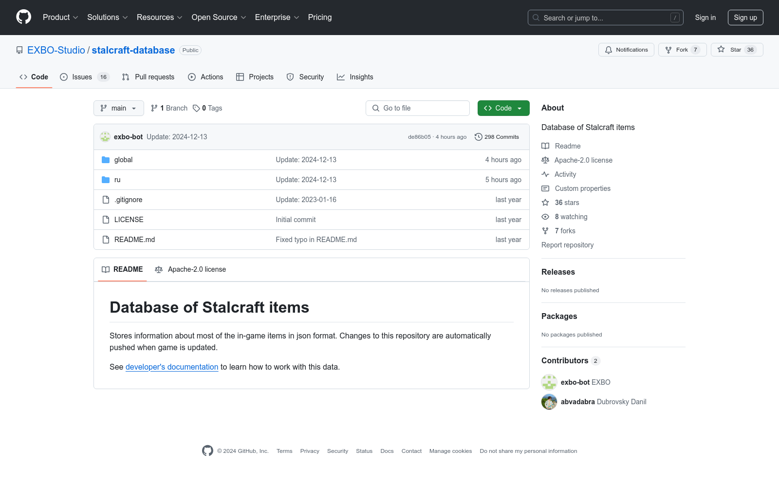Image resolution: width=779 pixels, height=487 pixels.
Task: Click the Terms link in footer
Action: pos(284,451)
